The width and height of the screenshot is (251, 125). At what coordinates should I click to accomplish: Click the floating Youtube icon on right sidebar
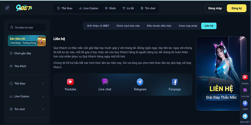pos(245,77)
